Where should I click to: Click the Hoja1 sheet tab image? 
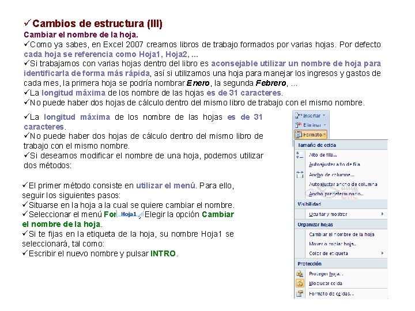(x=130, y=214)
